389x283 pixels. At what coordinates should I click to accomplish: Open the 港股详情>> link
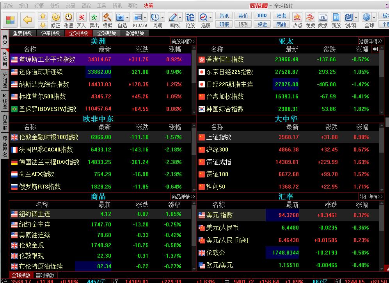click(371, 41)
